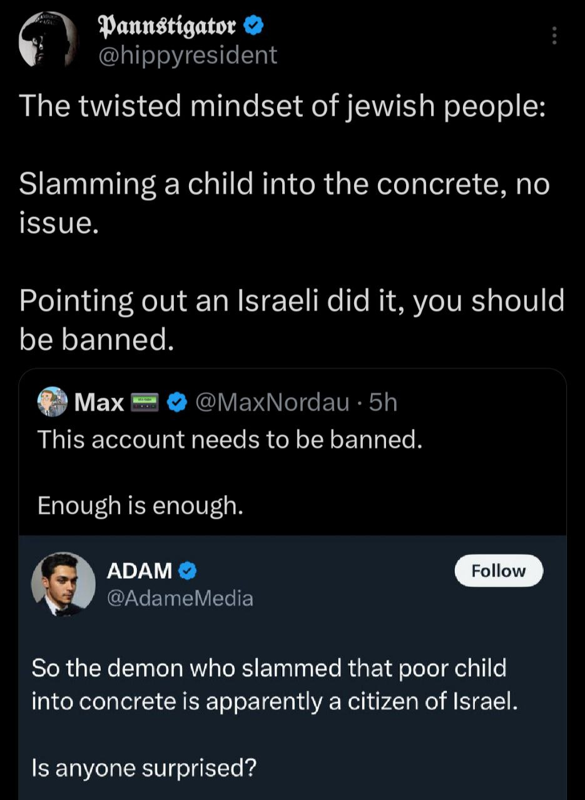Click the verified badge next to Max
Screen dimensions: 585x800
click(x=178, y=403)
